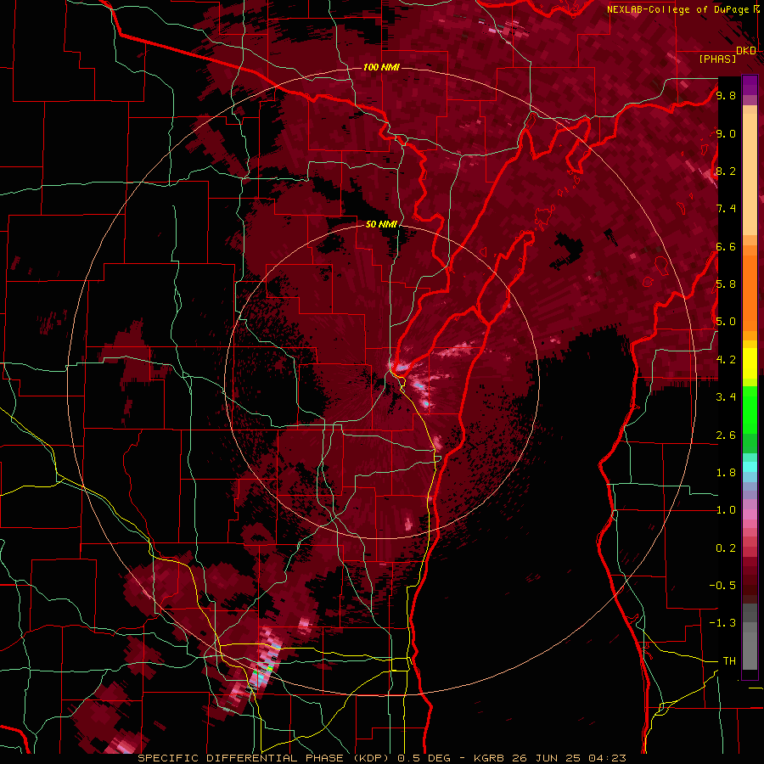
Task: Click the 4.2 value on the color scale
Action: 726,360
